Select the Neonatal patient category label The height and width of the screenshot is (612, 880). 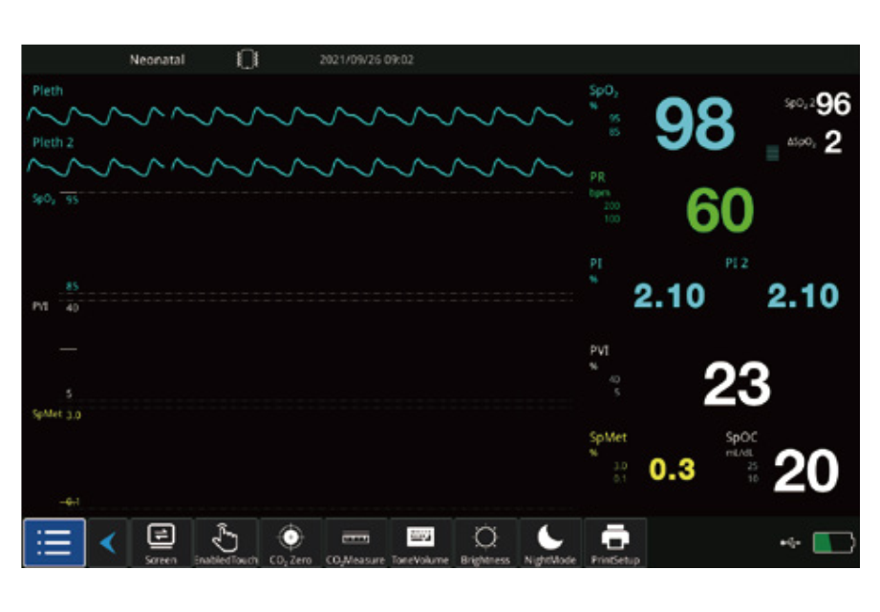(x=158, y=60)
